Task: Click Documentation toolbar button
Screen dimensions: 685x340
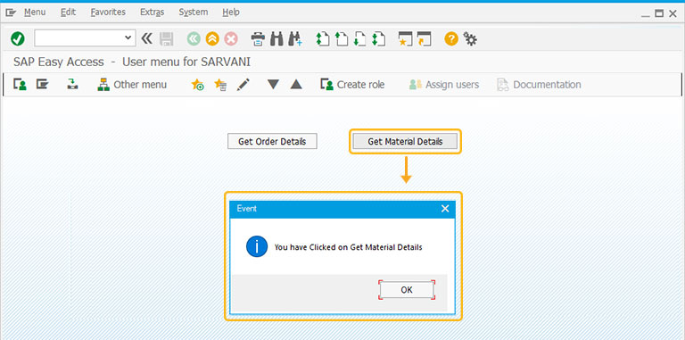Action: tap(539, 85)
